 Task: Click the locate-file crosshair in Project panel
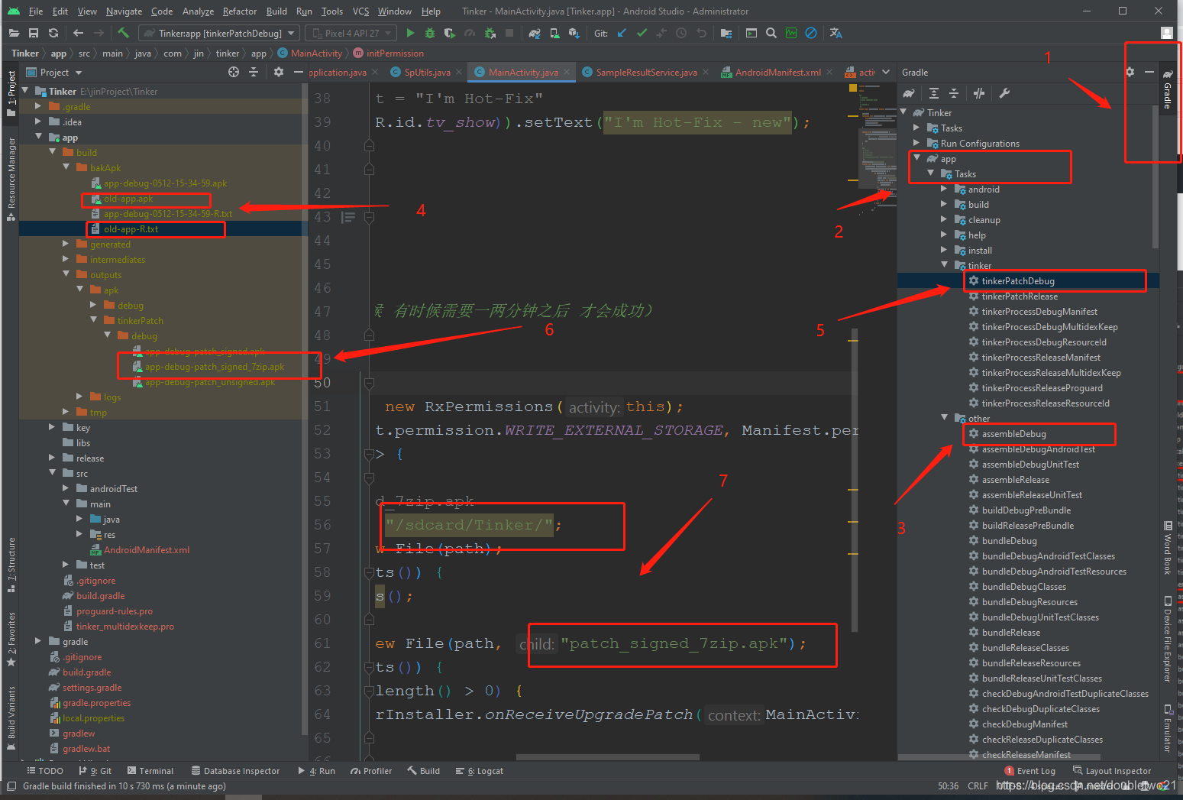[x=234, y=72]
